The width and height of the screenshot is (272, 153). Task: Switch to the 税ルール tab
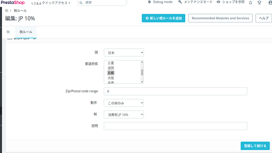pos(26,32)
